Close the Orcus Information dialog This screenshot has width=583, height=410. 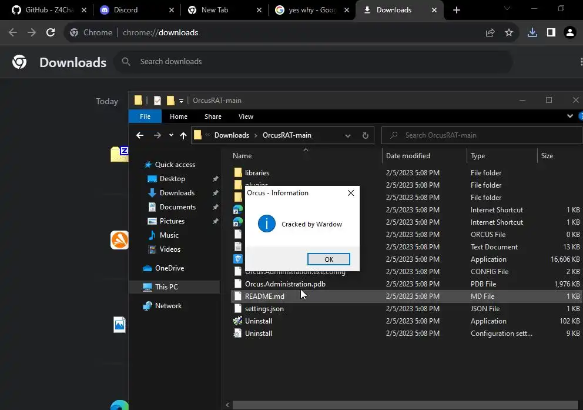[351, 193]
